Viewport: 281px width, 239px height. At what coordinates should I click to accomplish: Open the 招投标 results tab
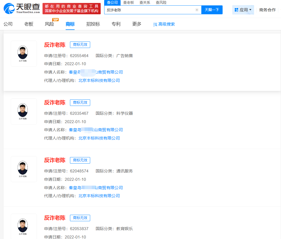(x=93, y=24)
